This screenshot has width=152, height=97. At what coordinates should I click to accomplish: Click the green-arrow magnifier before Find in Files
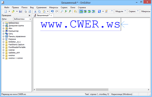pyautogui.click(x=70, y=12)
